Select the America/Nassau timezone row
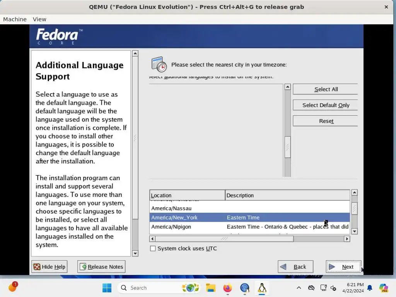Viewport: 396px width, 297px height. tap(249, 208)
